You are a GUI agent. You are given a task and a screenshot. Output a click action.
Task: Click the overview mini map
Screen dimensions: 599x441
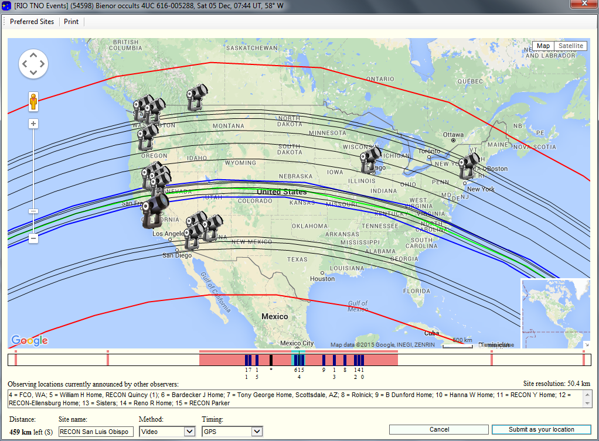tap(555, 313)
